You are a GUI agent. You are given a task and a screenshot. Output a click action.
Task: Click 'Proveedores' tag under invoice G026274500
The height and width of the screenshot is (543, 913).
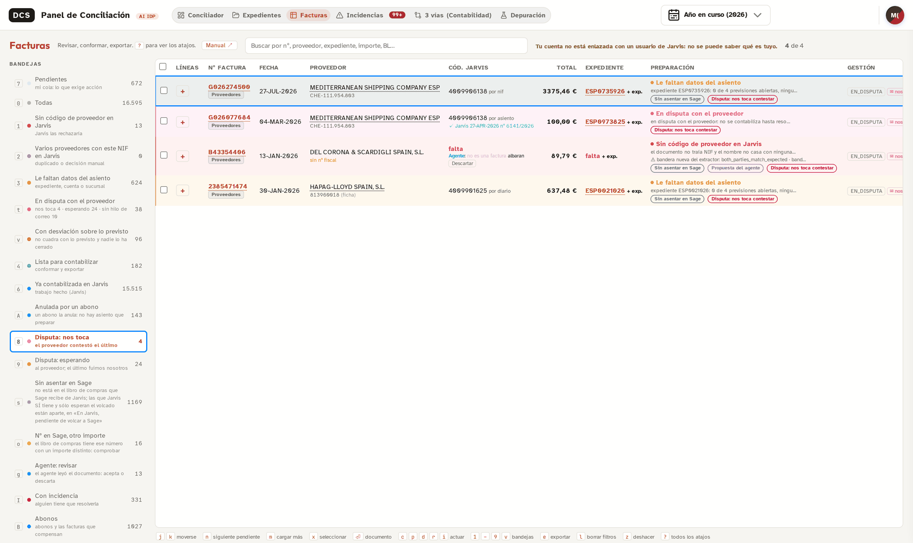point(226,95)
